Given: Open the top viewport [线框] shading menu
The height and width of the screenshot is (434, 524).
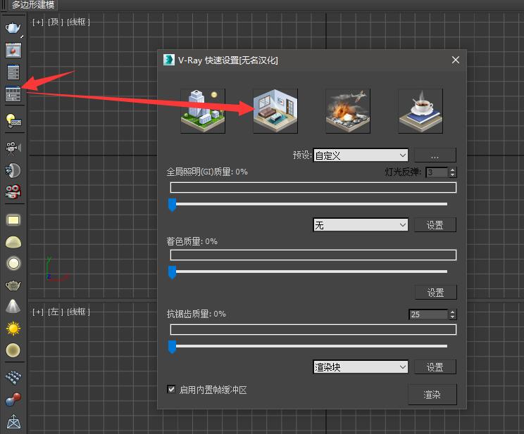Looking at the screenshot, I should tap(78, 22).
